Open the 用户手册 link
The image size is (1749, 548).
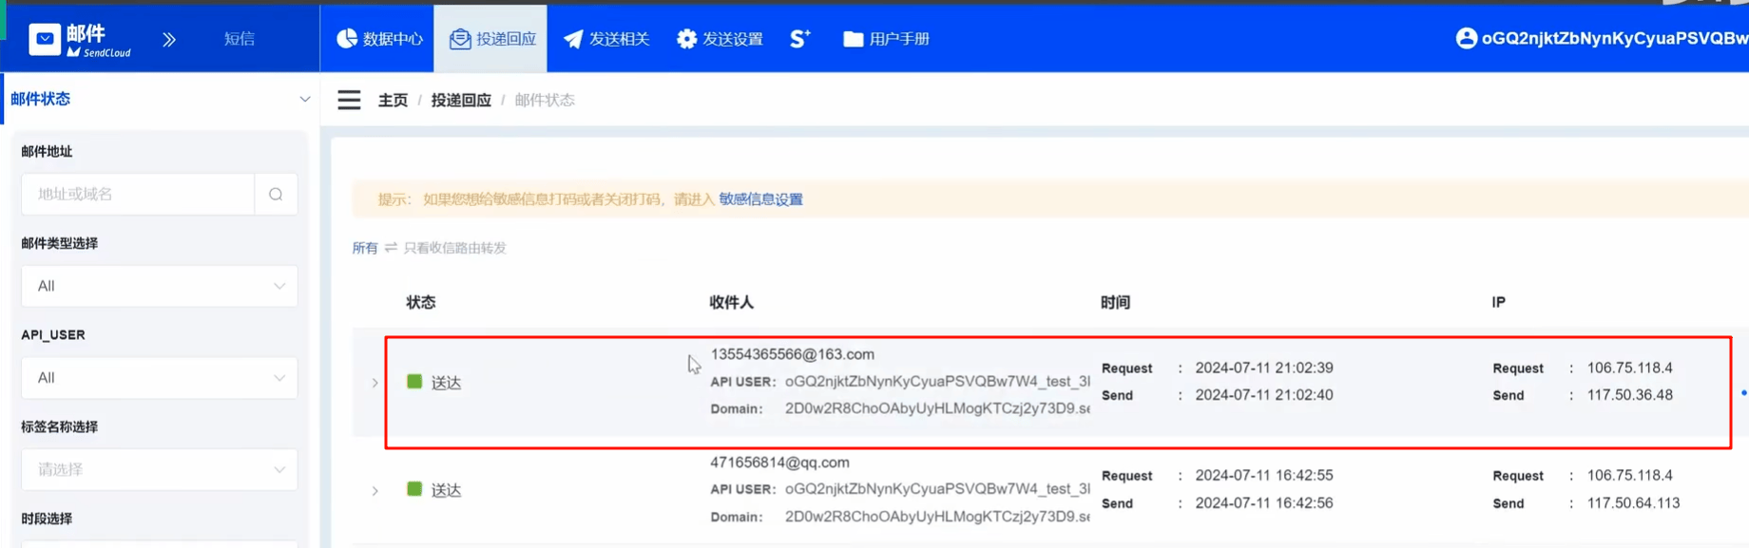click(x=886, y=39)
